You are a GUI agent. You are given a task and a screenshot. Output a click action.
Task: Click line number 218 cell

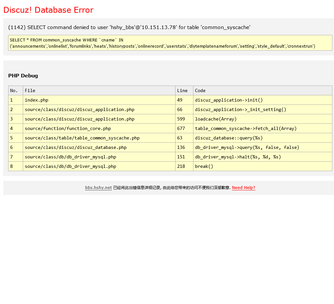point(181,166)
